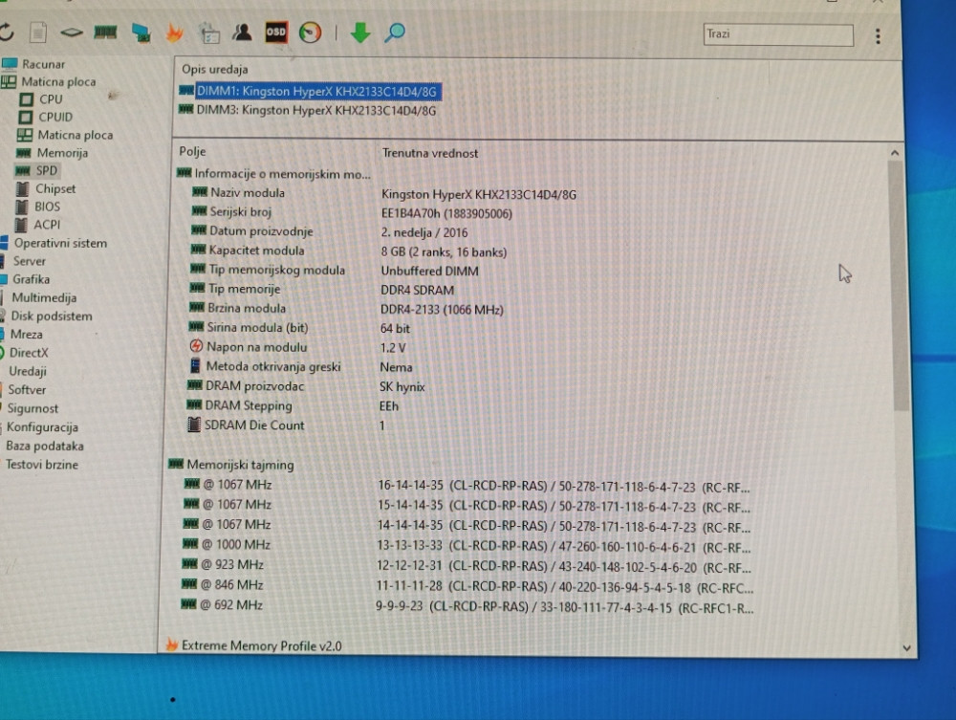
Task: Focus the Trazi search field
Action: click(778, 34)
